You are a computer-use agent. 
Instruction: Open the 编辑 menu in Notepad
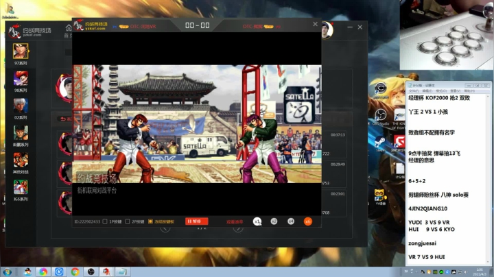427,91
